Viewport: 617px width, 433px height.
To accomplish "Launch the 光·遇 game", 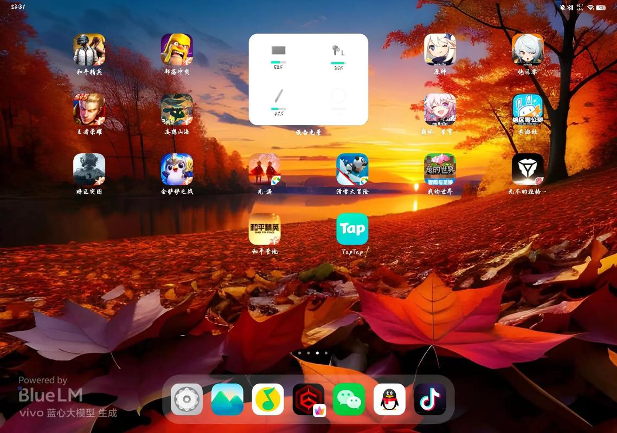I will (x=265, y=169).
